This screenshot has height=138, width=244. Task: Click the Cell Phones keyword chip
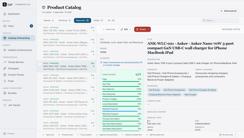tap(154, 90)
